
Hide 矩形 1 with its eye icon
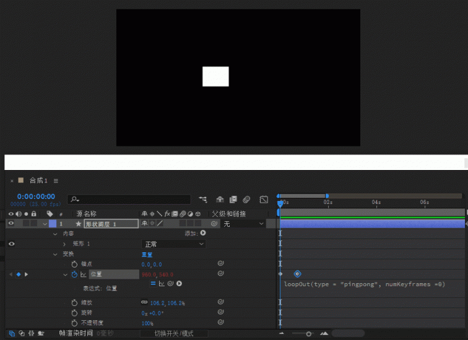12,244
